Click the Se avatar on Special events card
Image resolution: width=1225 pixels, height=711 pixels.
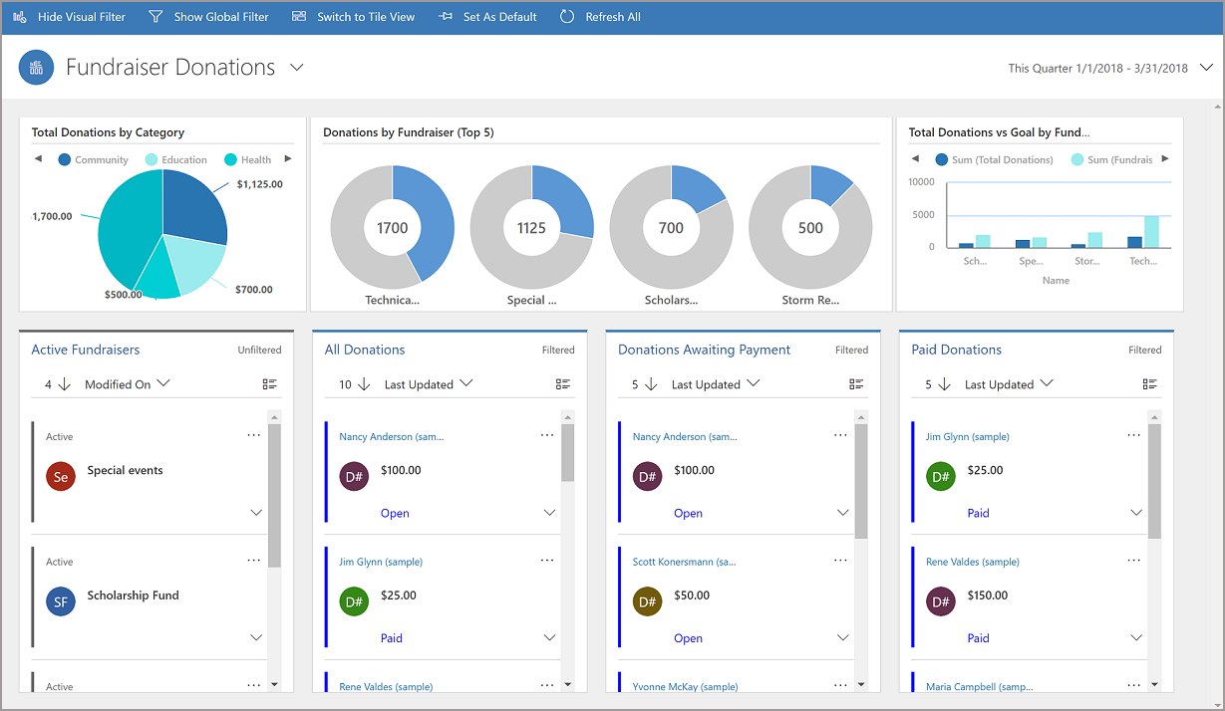pyautogui.click(x=59, y=476)
